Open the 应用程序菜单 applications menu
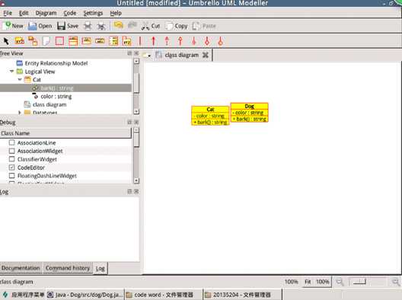 pyautogui.click(x=24, y=295)
